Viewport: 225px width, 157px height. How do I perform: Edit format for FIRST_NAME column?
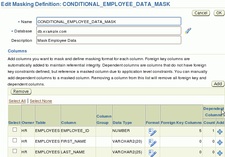(152, 143)
